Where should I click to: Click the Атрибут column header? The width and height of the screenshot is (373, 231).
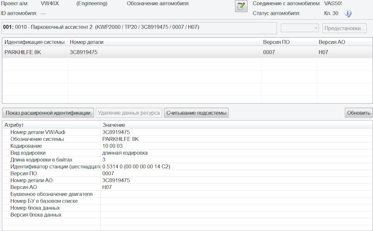pos(51,125)
